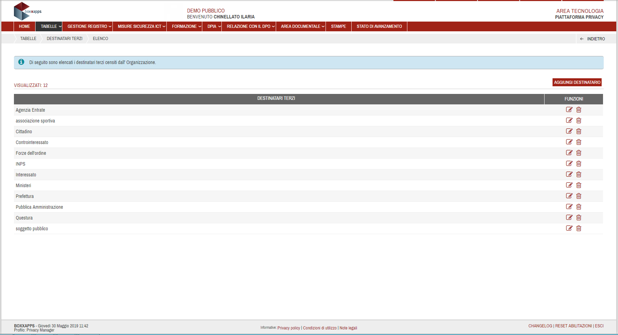
Task: Edit the Controinteressato entry
Action: coord(569,142)
